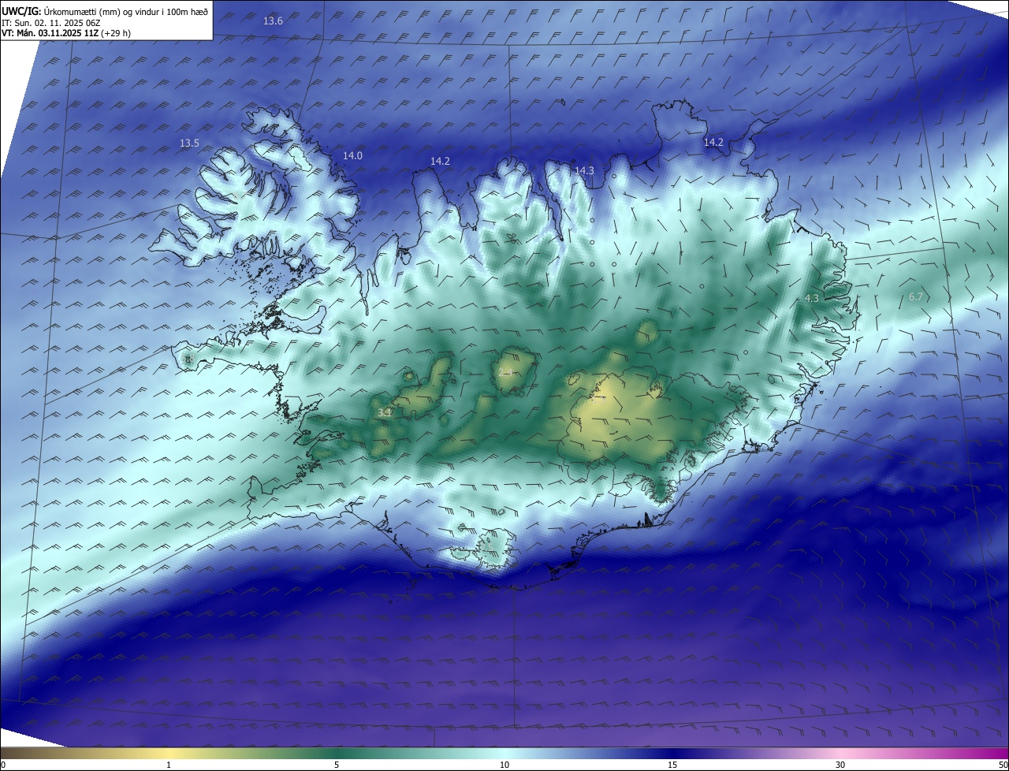Click the 13.6 value label on the map
Screen dimensions: 1009x771
click(273, 21)
